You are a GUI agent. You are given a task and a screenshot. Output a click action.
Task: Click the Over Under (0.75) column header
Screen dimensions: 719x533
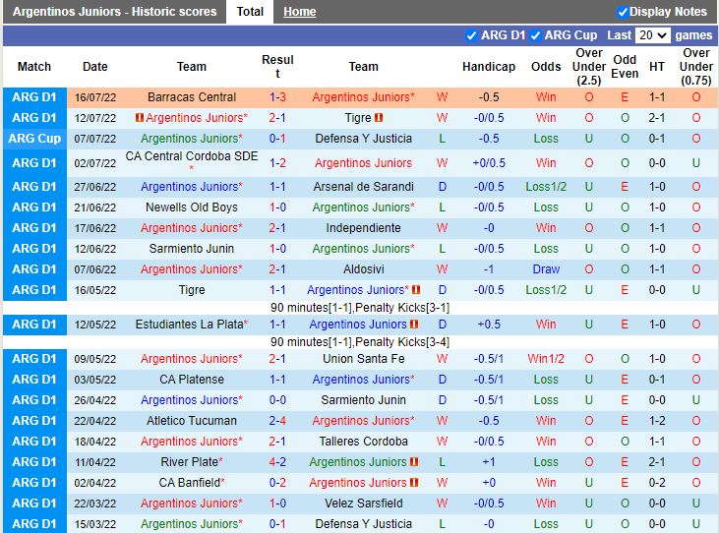tap(696, 67)
